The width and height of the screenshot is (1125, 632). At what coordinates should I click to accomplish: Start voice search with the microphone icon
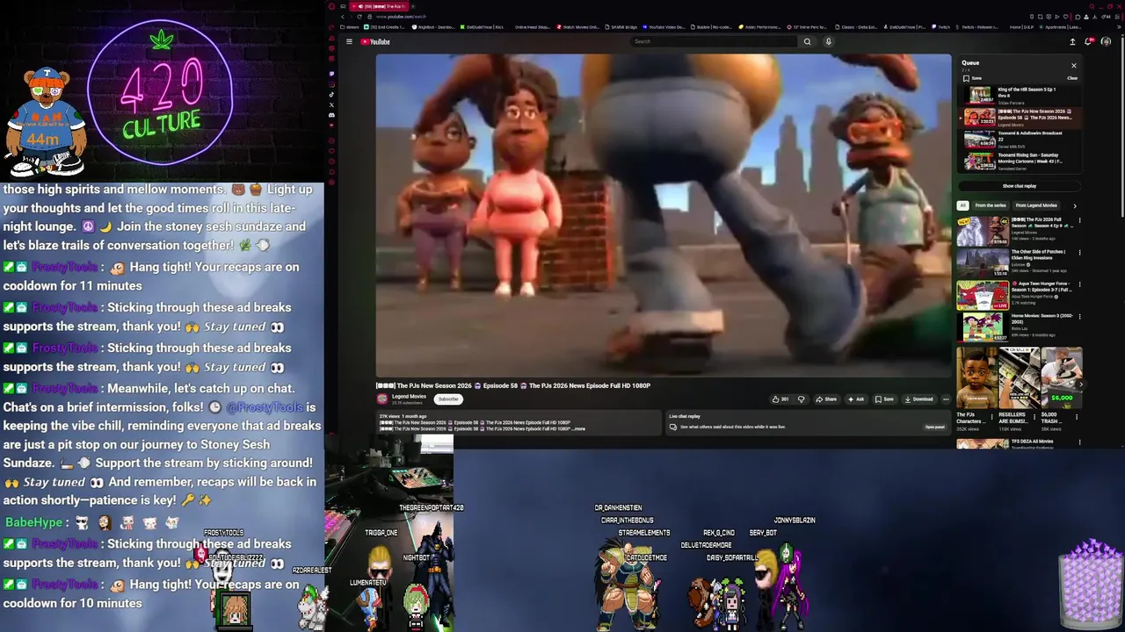tap(828, 41)
